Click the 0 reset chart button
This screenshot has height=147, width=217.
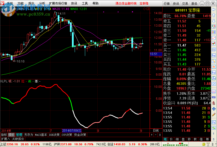160,135
